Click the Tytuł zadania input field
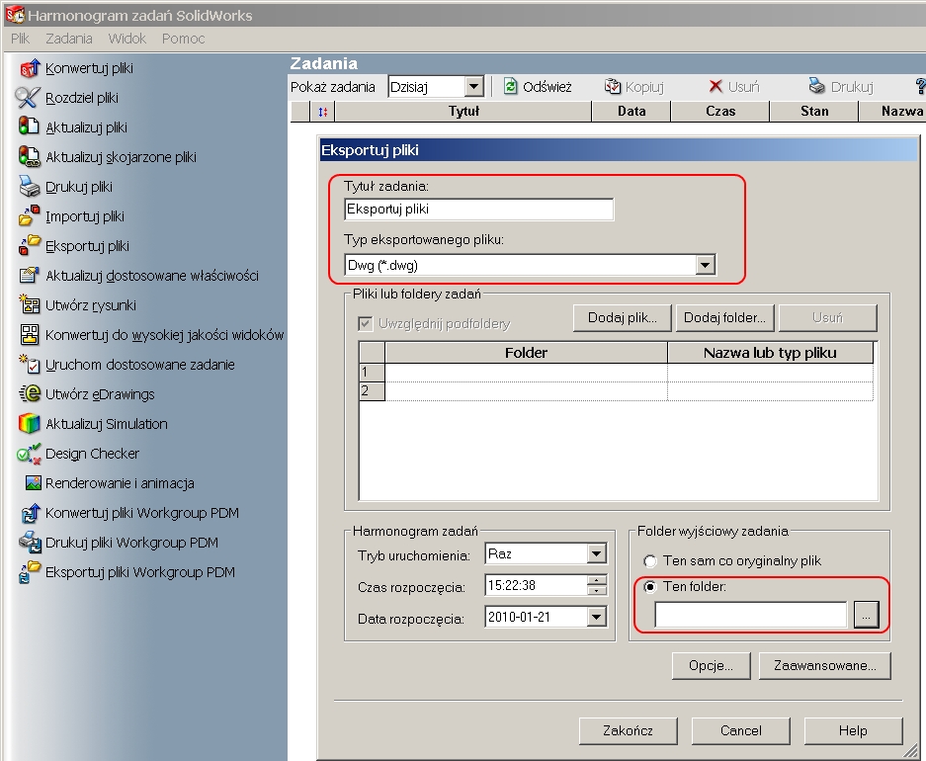 [479, 210]
